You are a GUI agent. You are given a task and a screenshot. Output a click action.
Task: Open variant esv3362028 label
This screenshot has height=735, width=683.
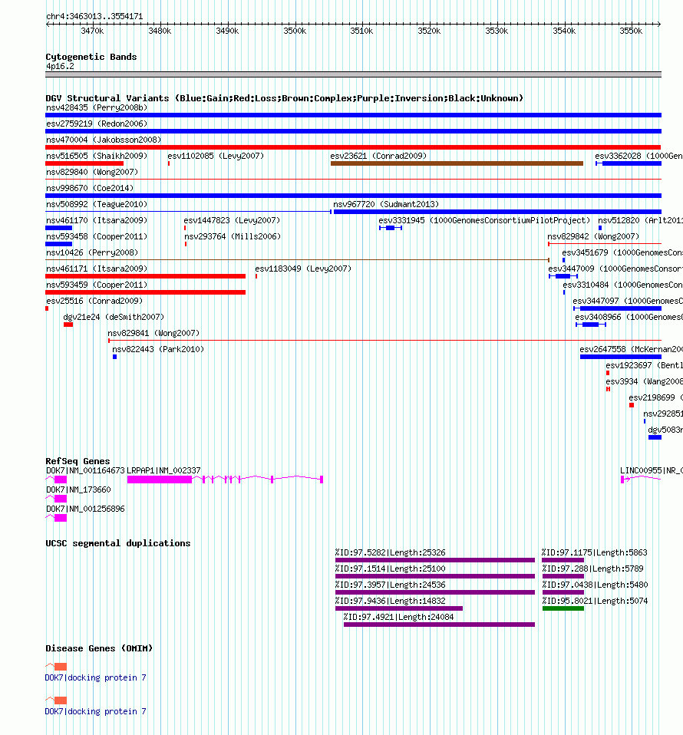tap(638, 156)
